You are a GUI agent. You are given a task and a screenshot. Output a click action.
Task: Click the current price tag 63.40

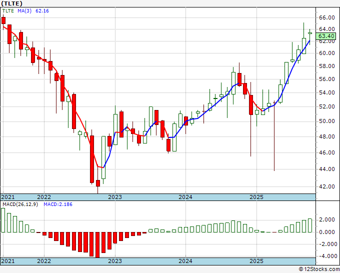325,36
